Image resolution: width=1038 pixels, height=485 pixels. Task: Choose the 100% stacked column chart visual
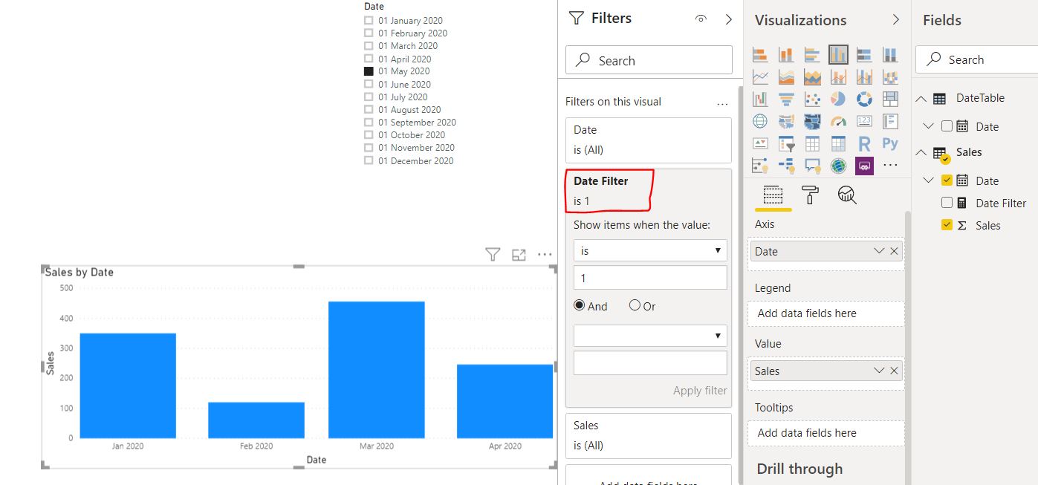click(890, 54)
